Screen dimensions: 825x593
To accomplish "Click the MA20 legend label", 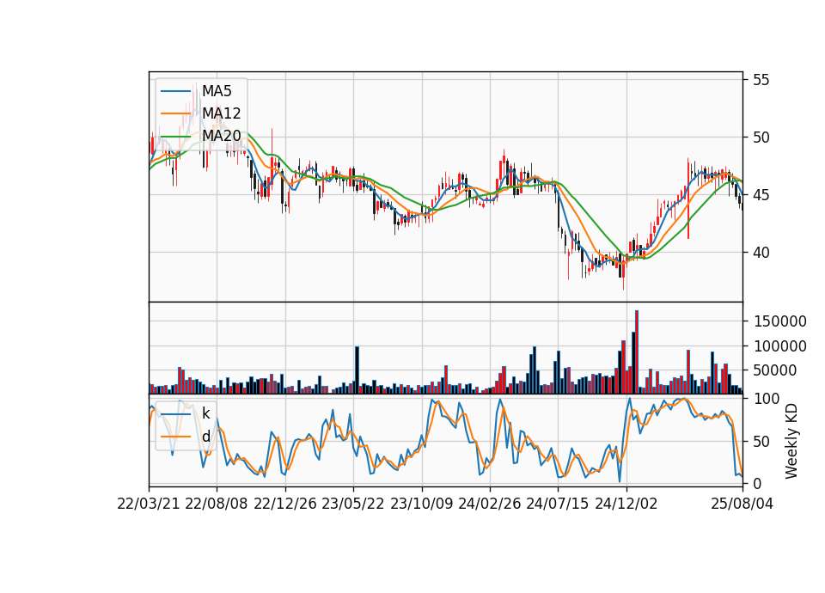I will 222,136.
